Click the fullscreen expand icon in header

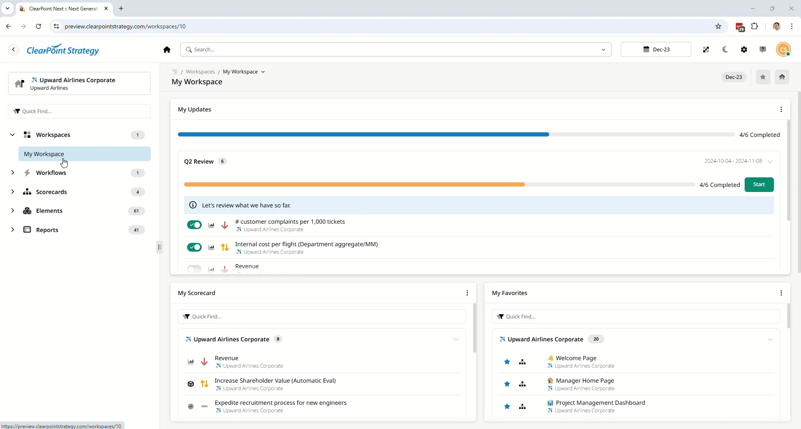[706, 50]
